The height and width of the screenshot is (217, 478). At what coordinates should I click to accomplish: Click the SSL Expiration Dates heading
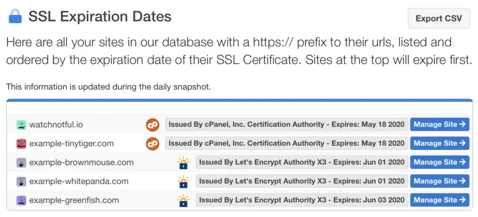(x=100, y=16)
